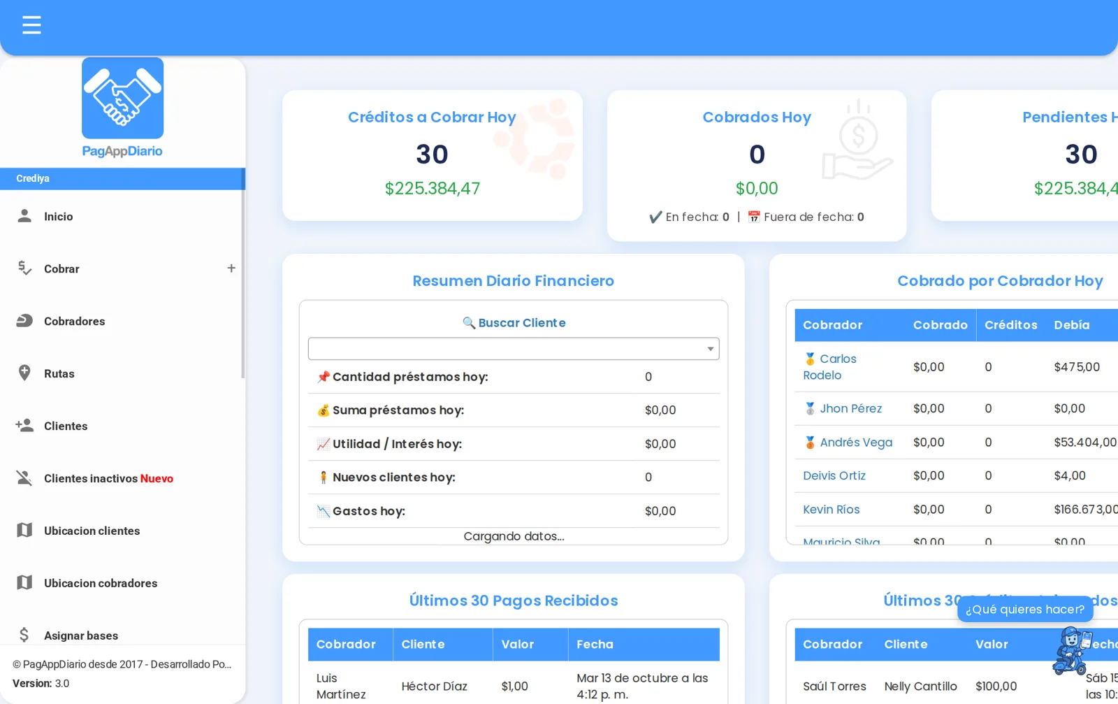Image resolution: width=1118 pixels, height=704 pixels.
Task: Click the Asignar bases dollar icon
Action: [24, 635]
